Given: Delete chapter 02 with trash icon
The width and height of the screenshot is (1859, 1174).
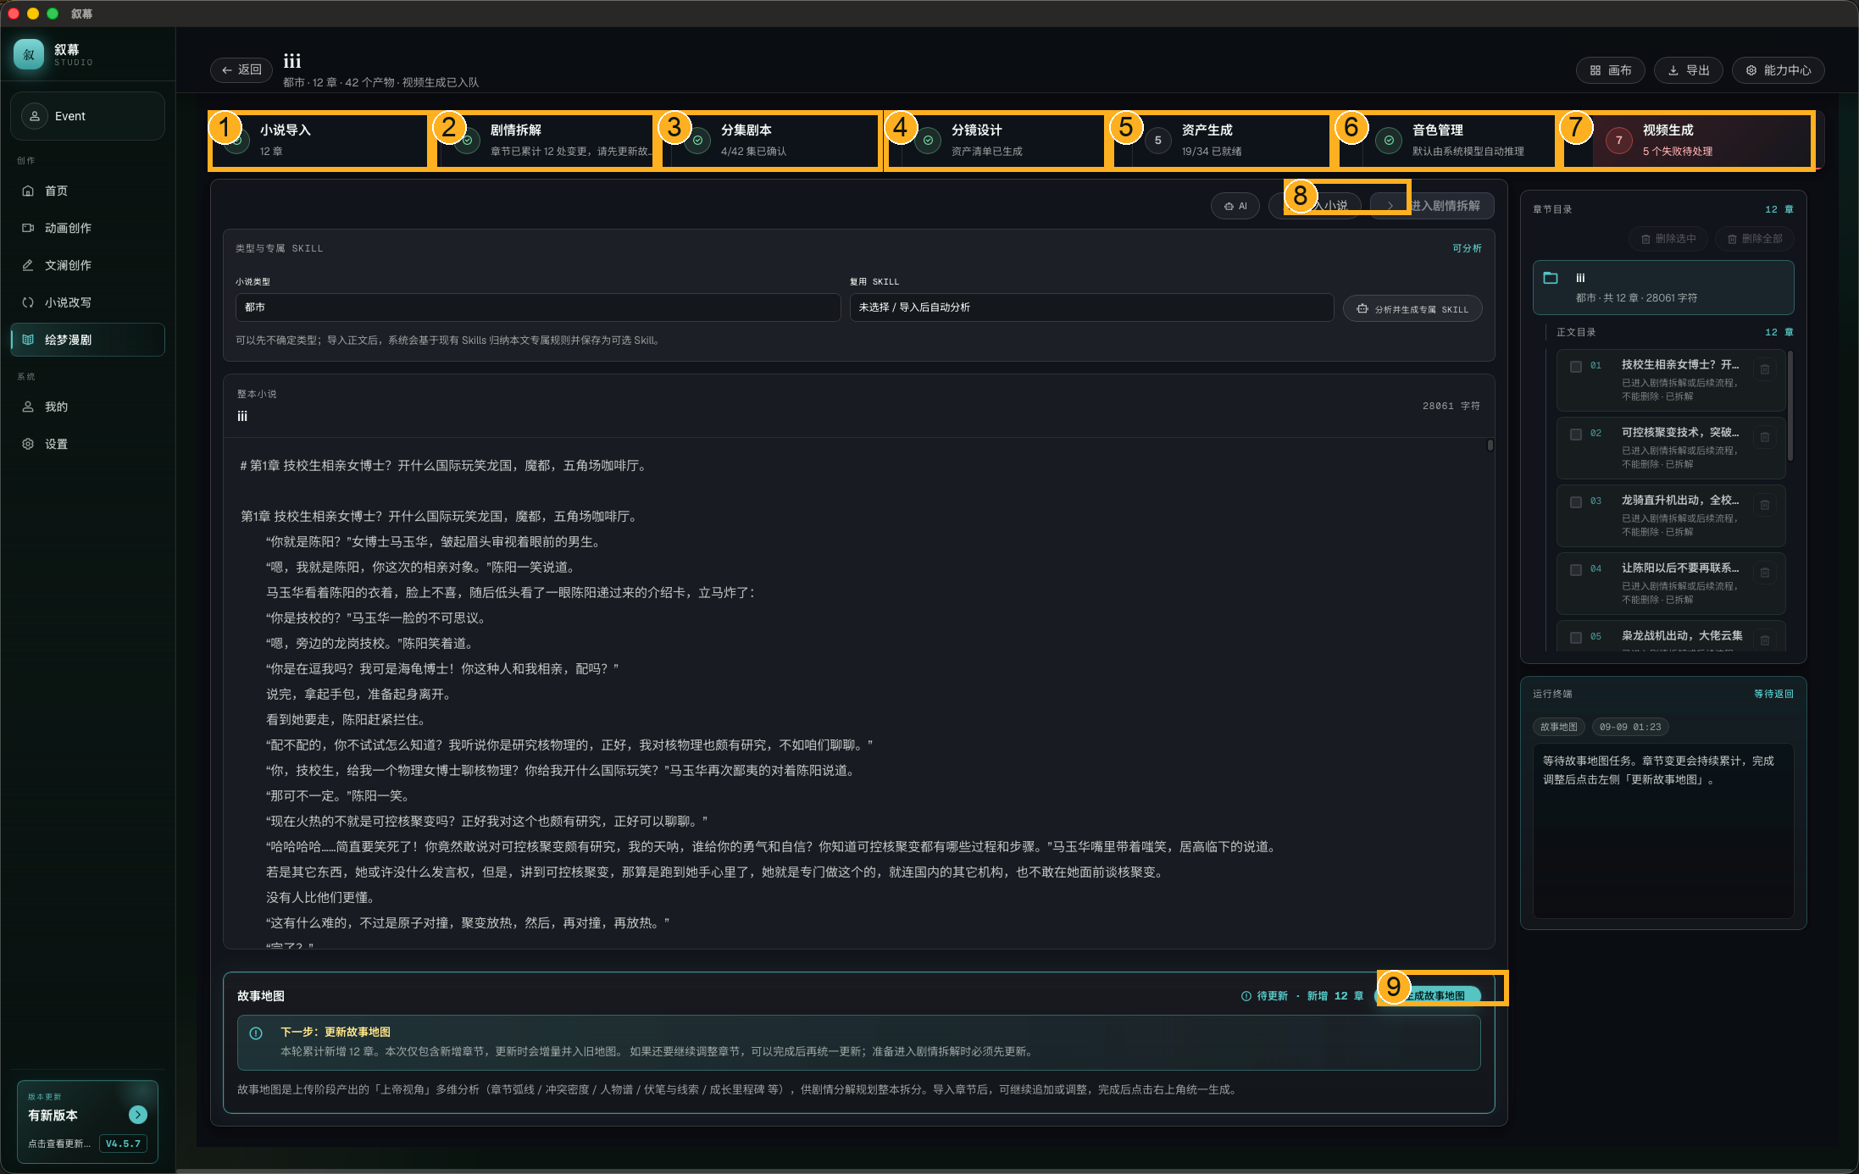Looking at the screenshot, I should pyautogui.click(x=1765, y=437).
